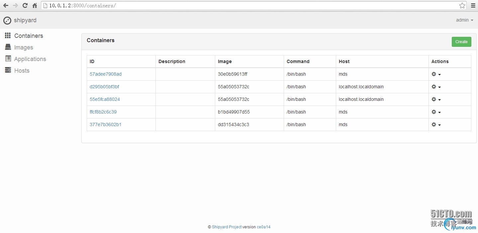The height and width of the screenshot is (233, 478).
Task: Click the Hosts server icon in sidebar
Action: [x=8, y=70]
